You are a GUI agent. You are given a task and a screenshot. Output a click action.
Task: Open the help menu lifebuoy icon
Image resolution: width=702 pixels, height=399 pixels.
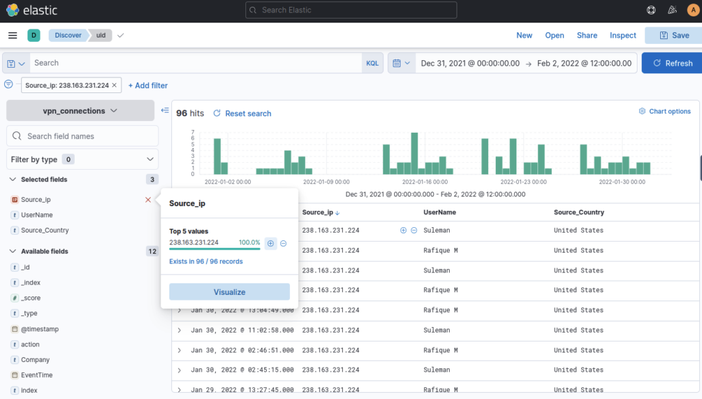pos(651,10)
